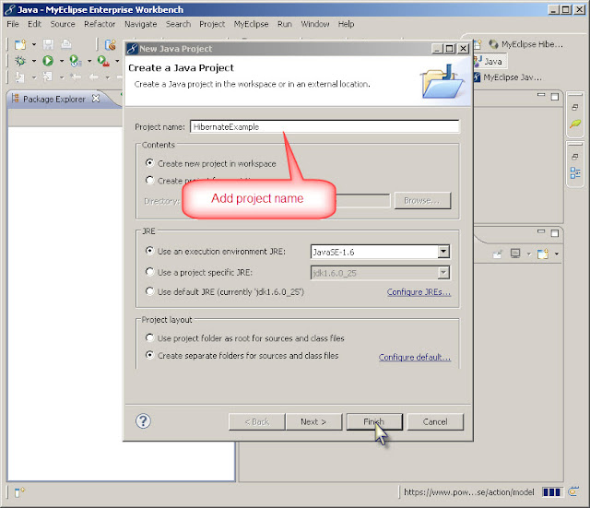Image resolution: width=590 pixels, height=508 pixels.
Task: Select Use default JRE option
Action: (149, 290)
